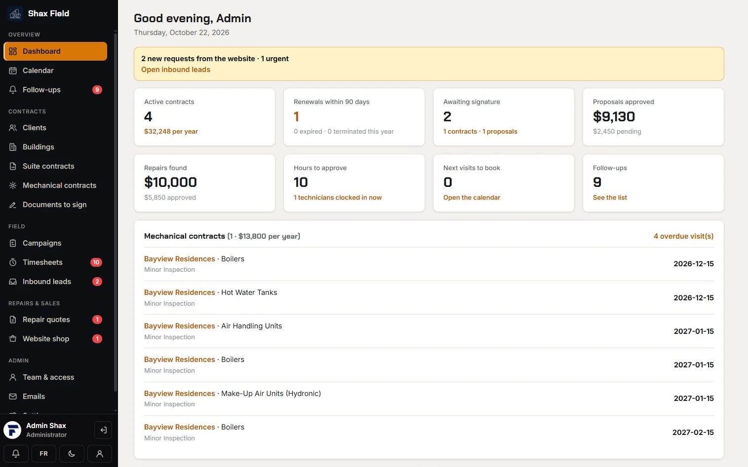The height and width of the screenshot is (467, 748).
Task: Toggle dark mode with the moon icon
Action: pyautogui.click(x=72, y=454)
